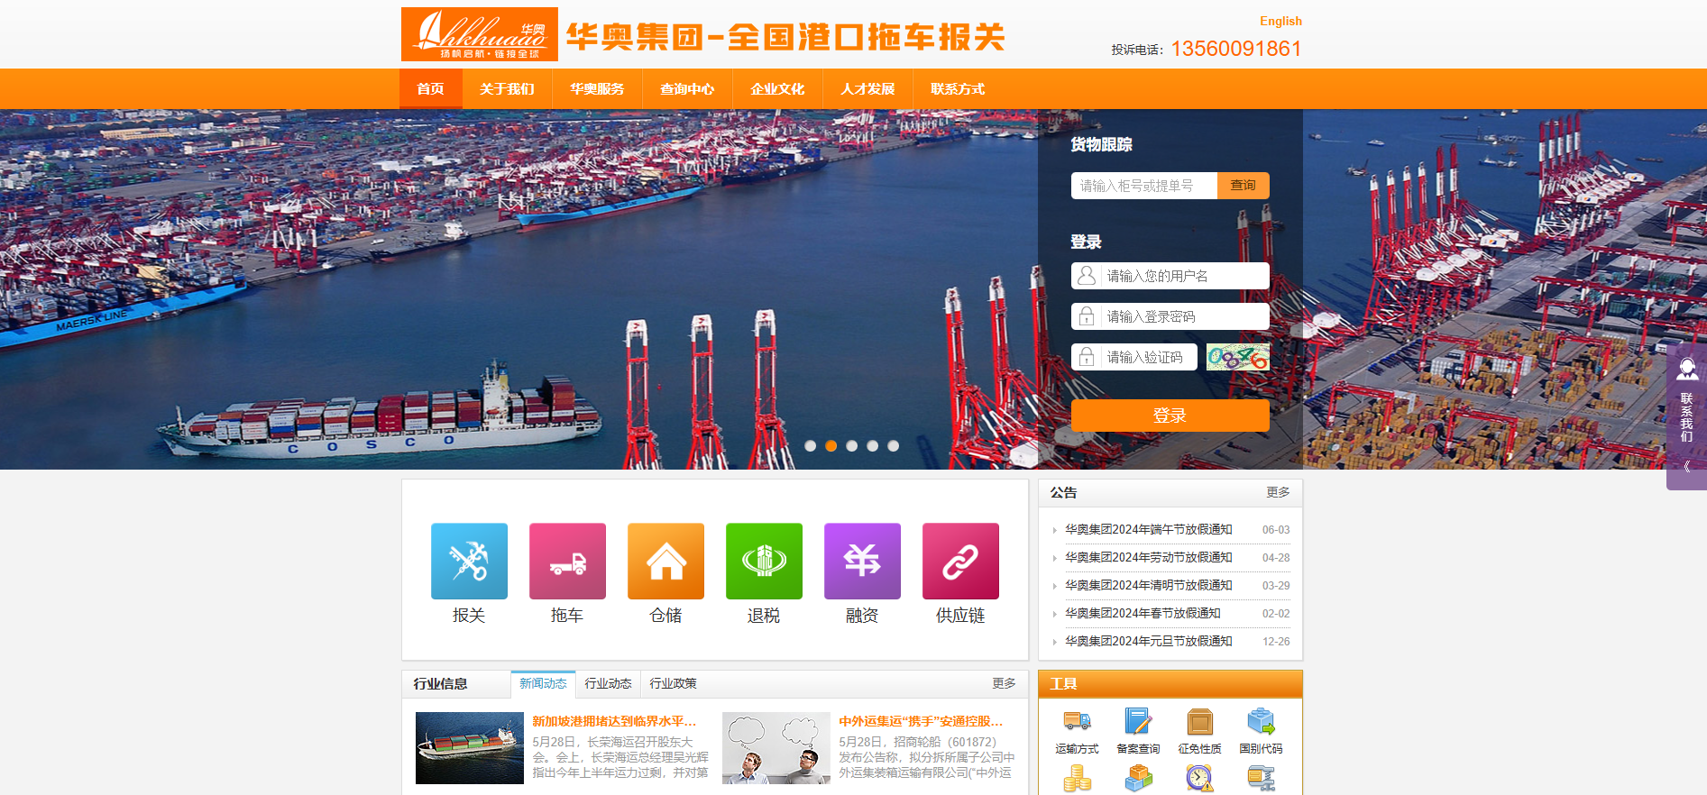This screenshot has width=1707, height=795.
Task: Open the 联系方式 menu item
Action: pyautogui.click(x=958, y=89)
